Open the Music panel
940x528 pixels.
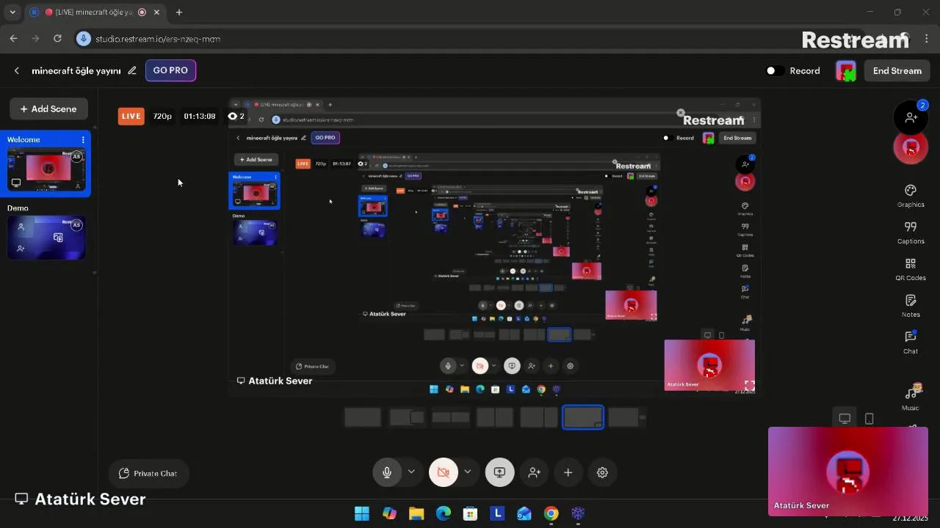(x=911, y=397)
